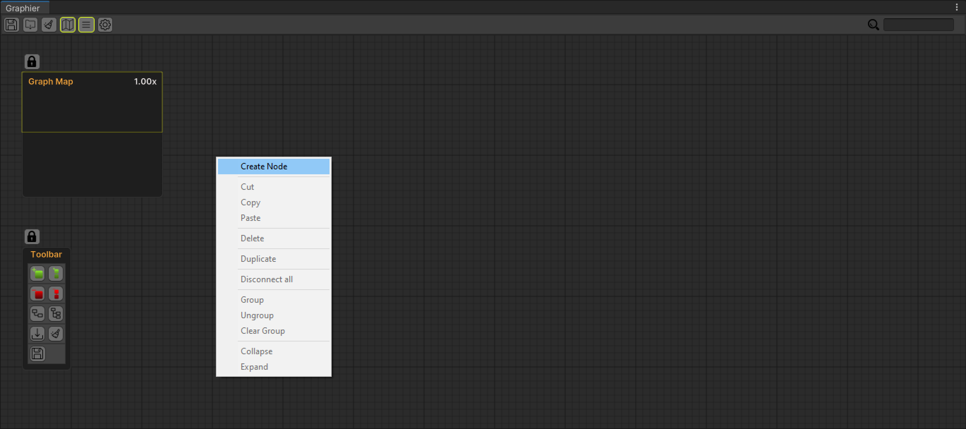The image size is (966, 429).
Task: Toggle the padlock above the Toolbar panel
Action: point(32,236)
